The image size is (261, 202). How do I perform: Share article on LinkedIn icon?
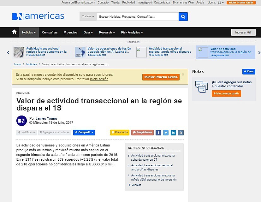[x=173, y=133]
